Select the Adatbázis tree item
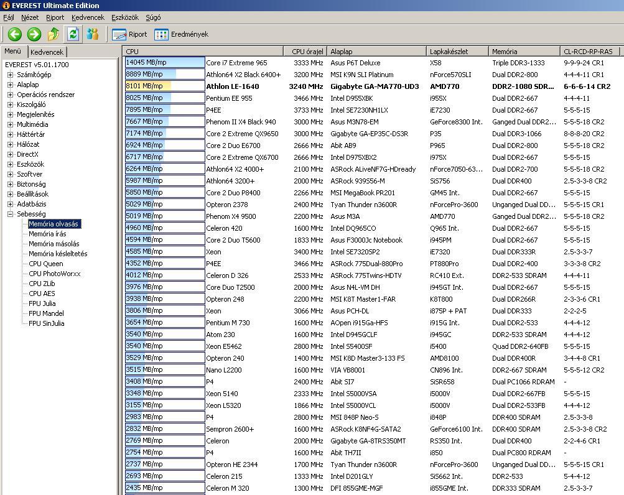Screen dimensions: 624x495 point(32,204)
